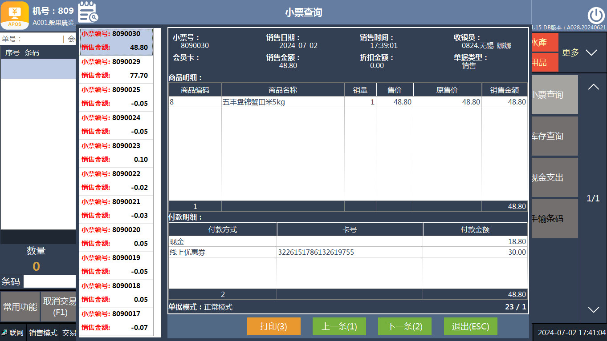Viewport: 607px width, 341px height.
Task: Exit the dialog with 退出(ESC)
Action: pos(470,326)
